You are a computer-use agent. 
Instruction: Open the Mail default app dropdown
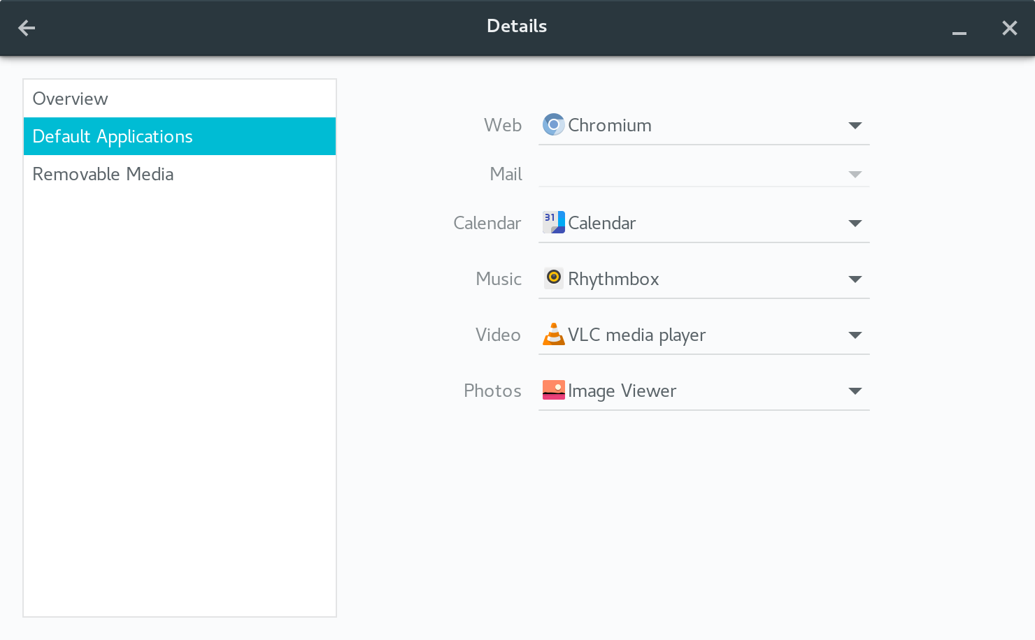click(855, 175)
